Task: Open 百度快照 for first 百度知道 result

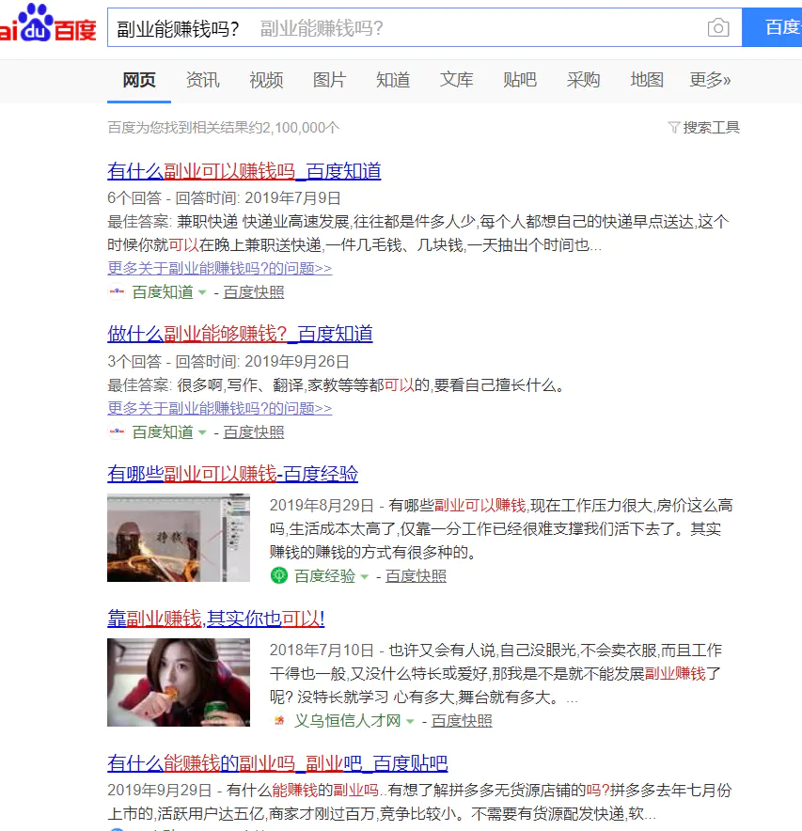Action: [253, 292]
